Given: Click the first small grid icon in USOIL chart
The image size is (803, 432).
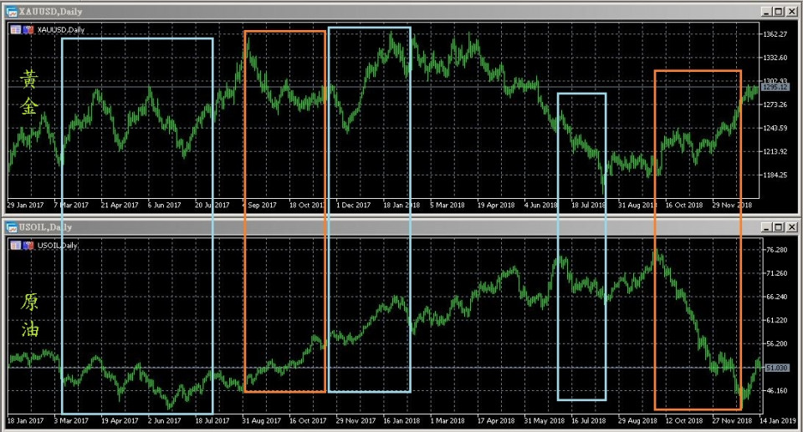Looking at the screenshot, I should point(16,245).
